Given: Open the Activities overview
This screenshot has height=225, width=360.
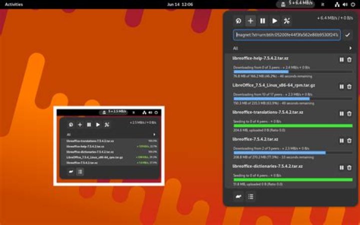Looking at the screenshot, I should coord(14,4).
